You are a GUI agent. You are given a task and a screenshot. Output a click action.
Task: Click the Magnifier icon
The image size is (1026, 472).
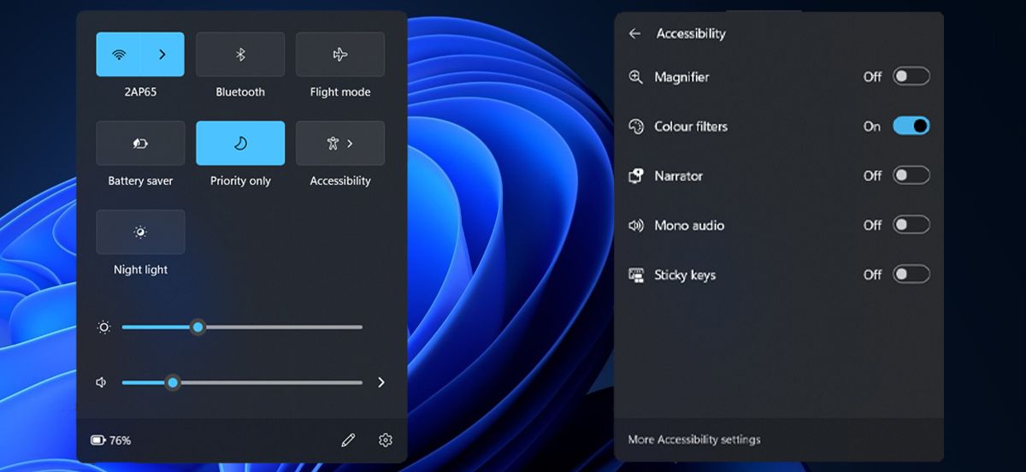point(635,77)
